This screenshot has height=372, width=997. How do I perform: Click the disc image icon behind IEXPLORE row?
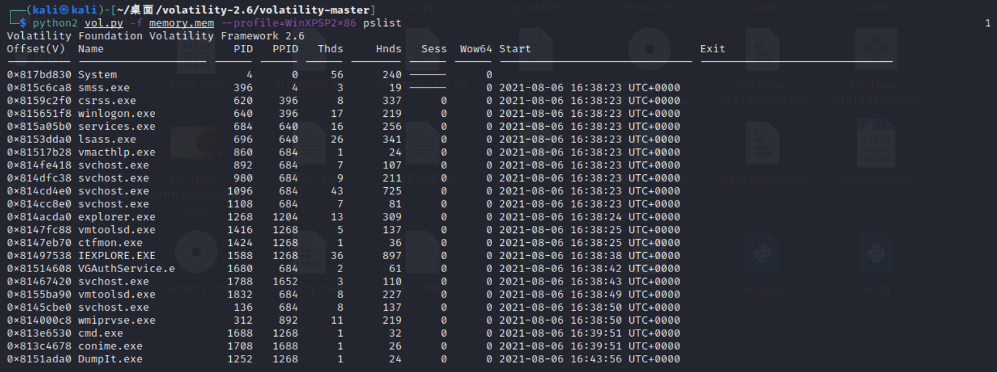coord(196,251)
